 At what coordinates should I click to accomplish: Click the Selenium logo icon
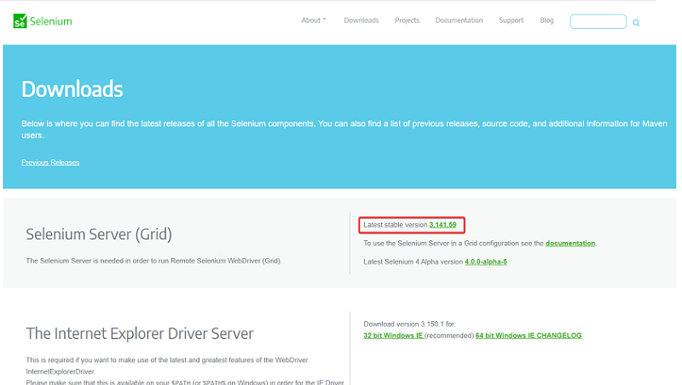point(20,20)
